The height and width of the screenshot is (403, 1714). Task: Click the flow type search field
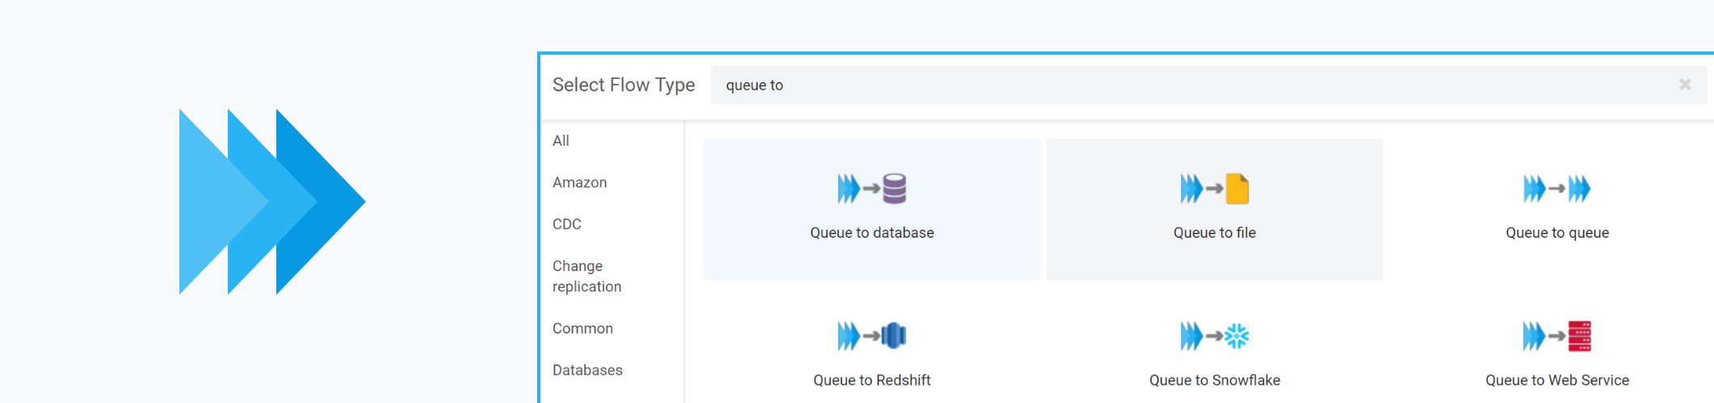tap(1208, 85)
